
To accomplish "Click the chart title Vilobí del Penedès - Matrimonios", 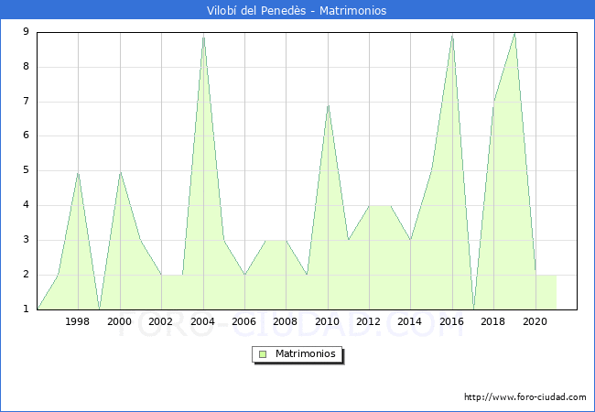I will coord(297,10).
